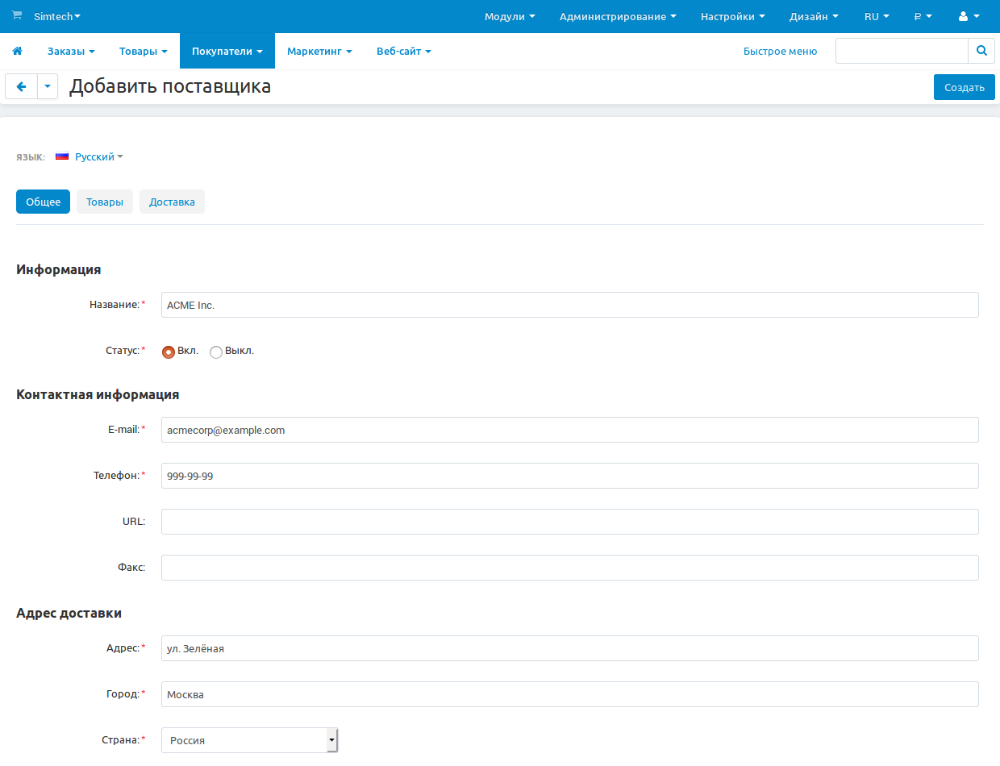
Task: Open the RU language dropdown
Action: (x=877, y=16)
